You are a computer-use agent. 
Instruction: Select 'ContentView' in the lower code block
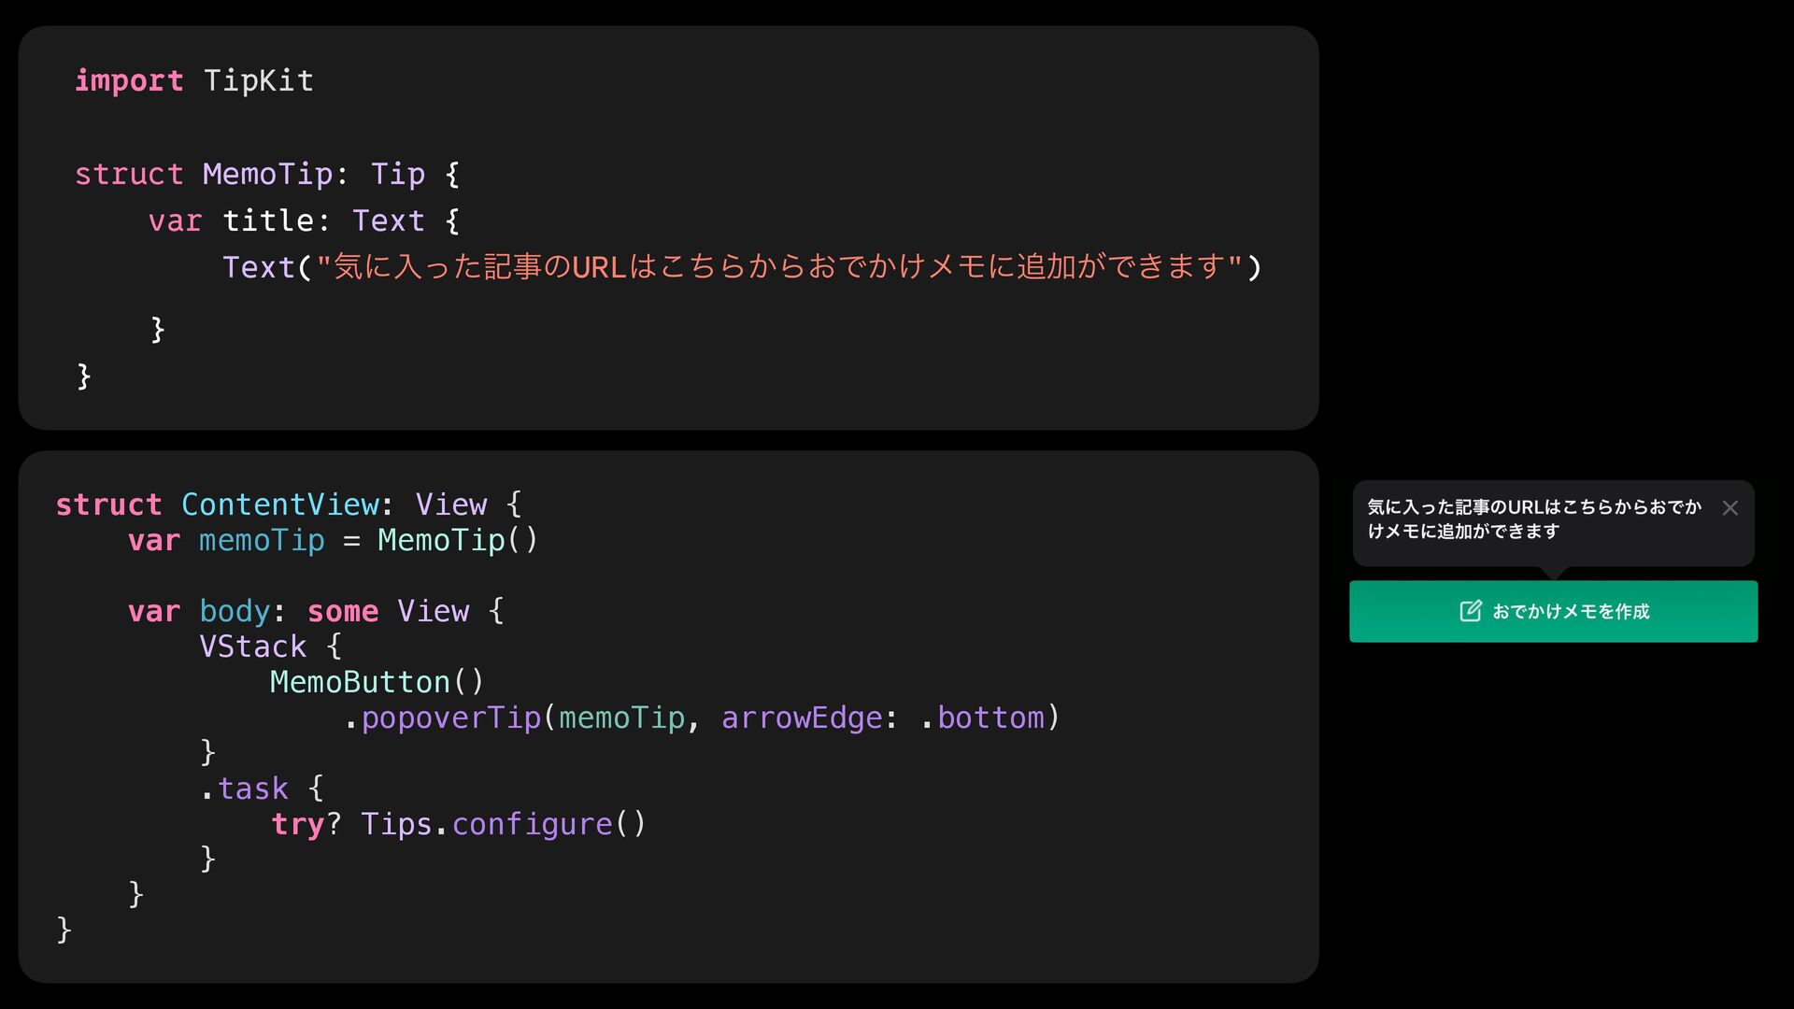click(x=279, y=505)
